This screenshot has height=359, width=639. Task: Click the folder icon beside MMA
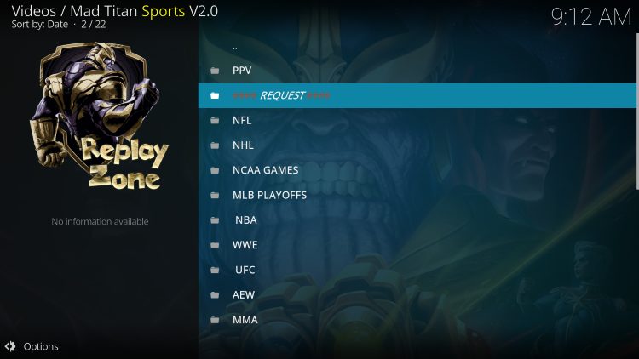click(x=215, y=320)
